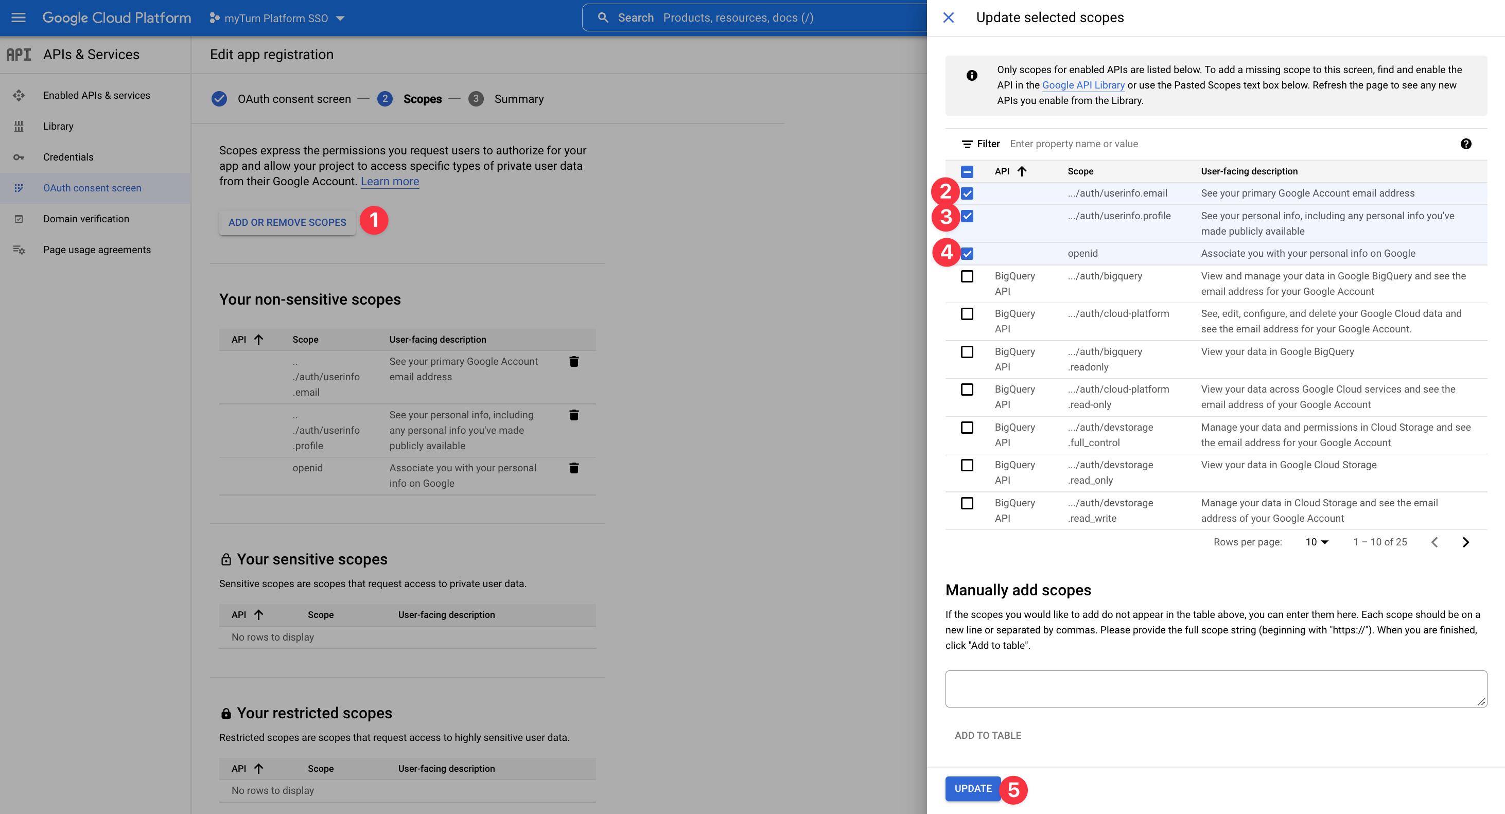Image resolution: width=1505 pixels, height=814 pixels.
Task: Click the API logo beside APIs & Services
Action: coord(19,55)
